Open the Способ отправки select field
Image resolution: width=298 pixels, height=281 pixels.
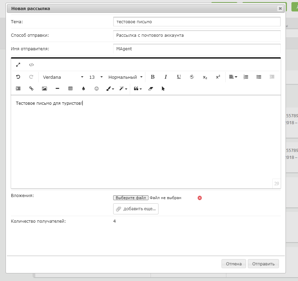pyautogui.click(x=197, y=35)
